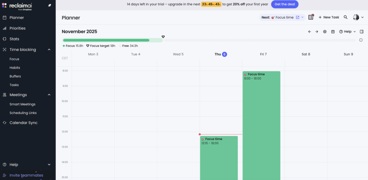Open the task list icon with badge
The height and width of the screenshot is (180, 368).
[311, 17]
